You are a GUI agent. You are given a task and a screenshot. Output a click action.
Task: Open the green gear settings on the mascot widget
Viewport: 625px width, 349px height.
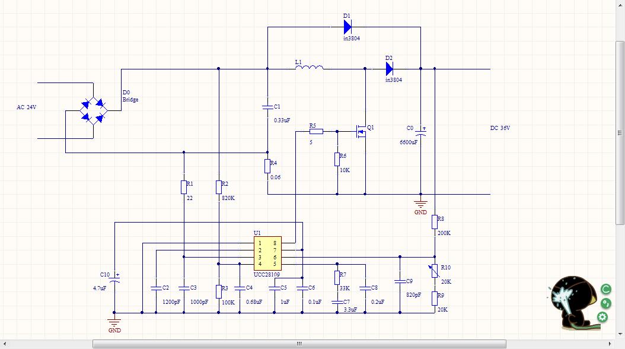point(602,317)
